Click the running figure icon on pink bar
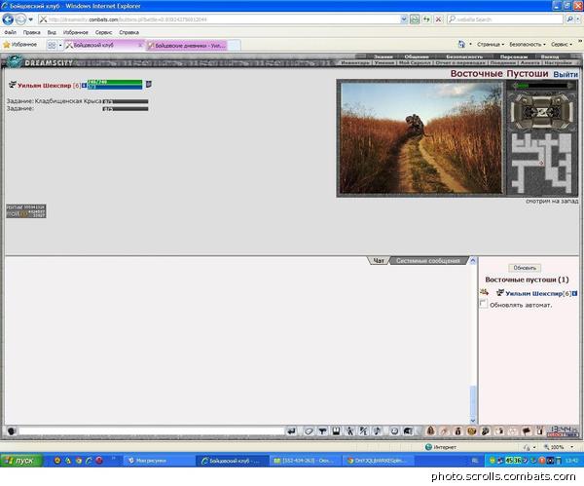584x486 pixels. coord(445,431)
